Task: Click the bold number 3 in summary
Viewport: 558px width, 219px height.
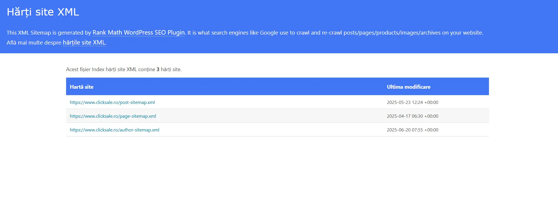Action: tap(158, 69)
